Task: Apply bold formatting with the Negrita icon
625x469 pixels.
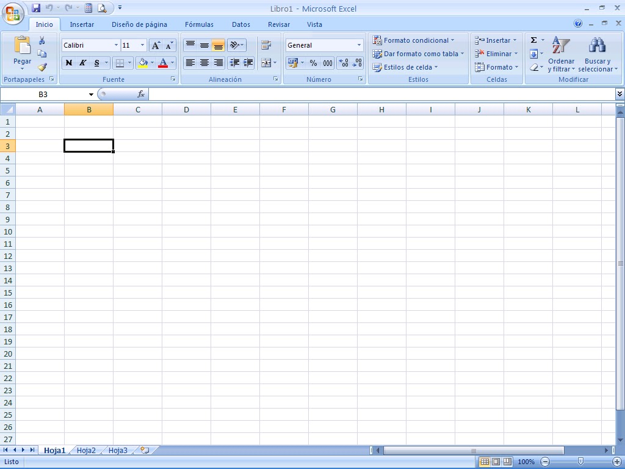Action: pyautogui.click(x=70, y=63)
